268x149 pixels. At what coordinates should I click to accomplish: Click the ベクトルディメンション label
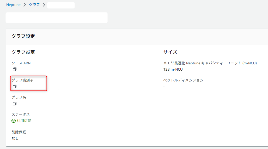[183, 80]
